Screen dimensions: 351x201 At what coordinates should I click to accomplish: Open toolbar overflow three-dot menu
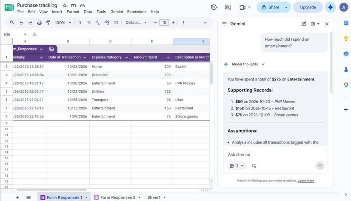tap(183, 23)
